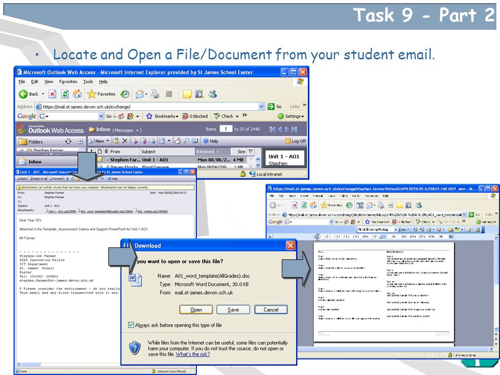Select Stephen Farmer Unit 1 - AO1 message row
Screen dimensions: 500x375
176,160
